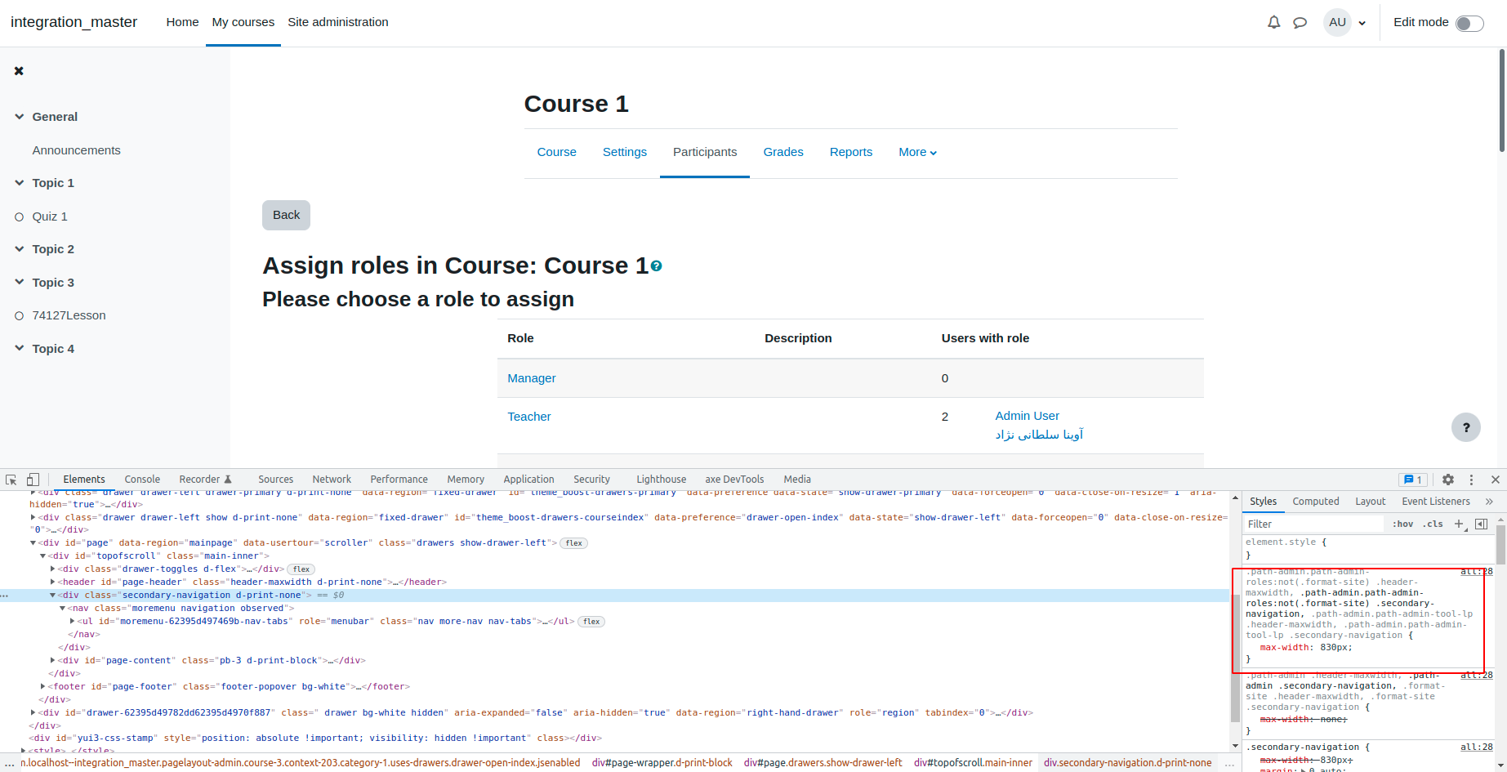The image size is (1507, 772).
Task: Toggle the Edit mode switch
Action: coord(1469,23)
